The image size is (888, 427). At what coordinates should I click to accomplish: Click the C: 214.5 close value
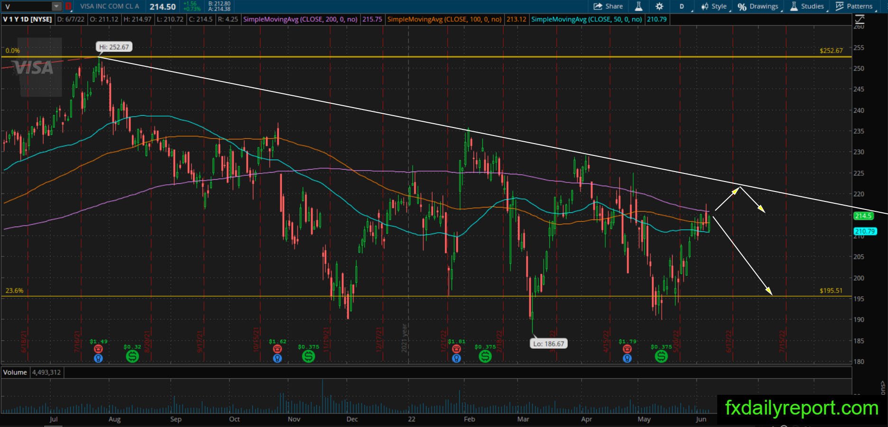(201, 19)
